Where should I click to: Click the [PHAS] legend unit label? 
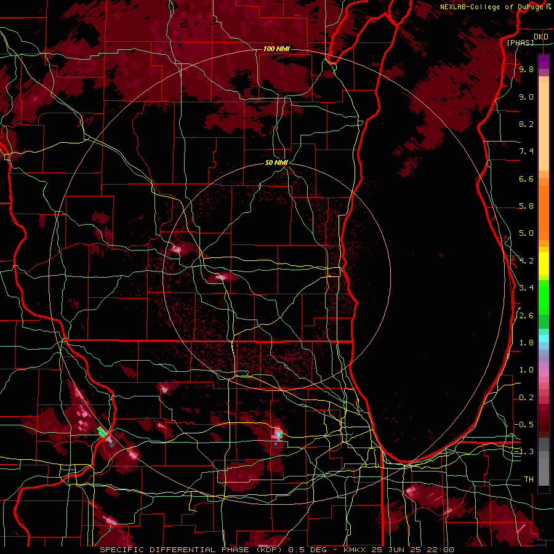[x=520, y=42]
